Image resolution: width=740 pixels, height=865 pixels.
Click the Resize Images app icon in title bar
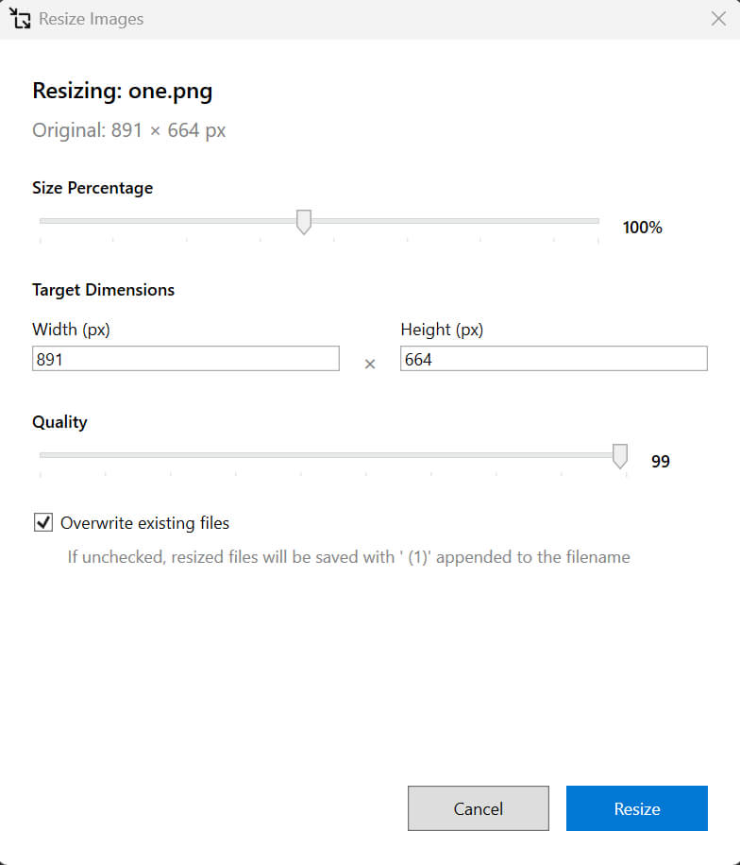[x=20, y=18]
